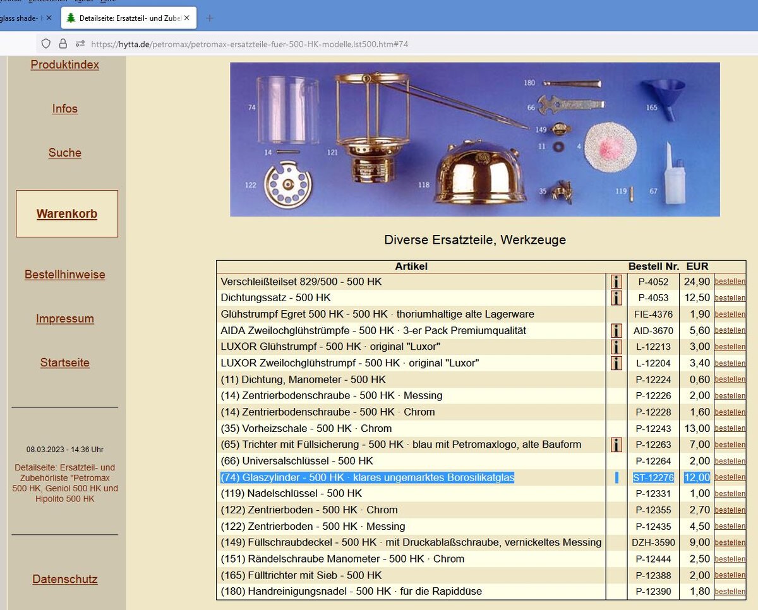Click bestellen for Glühstrumpf Egret FIE-4376
Screen dimensions: 758x610
[x=730, y=314]
